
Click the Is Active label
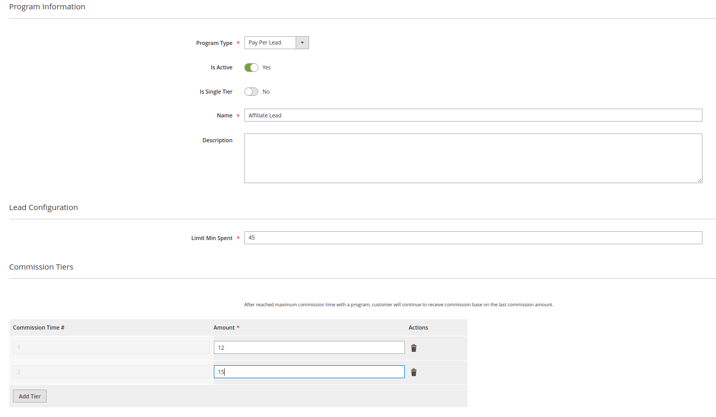point(222,67)
